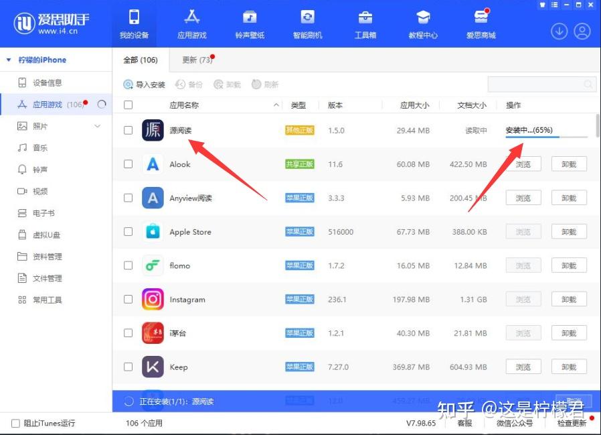601x435 pixels.
Task: Click the 刷新 refresh toolbar button
Action: click(x=265, y=84)
